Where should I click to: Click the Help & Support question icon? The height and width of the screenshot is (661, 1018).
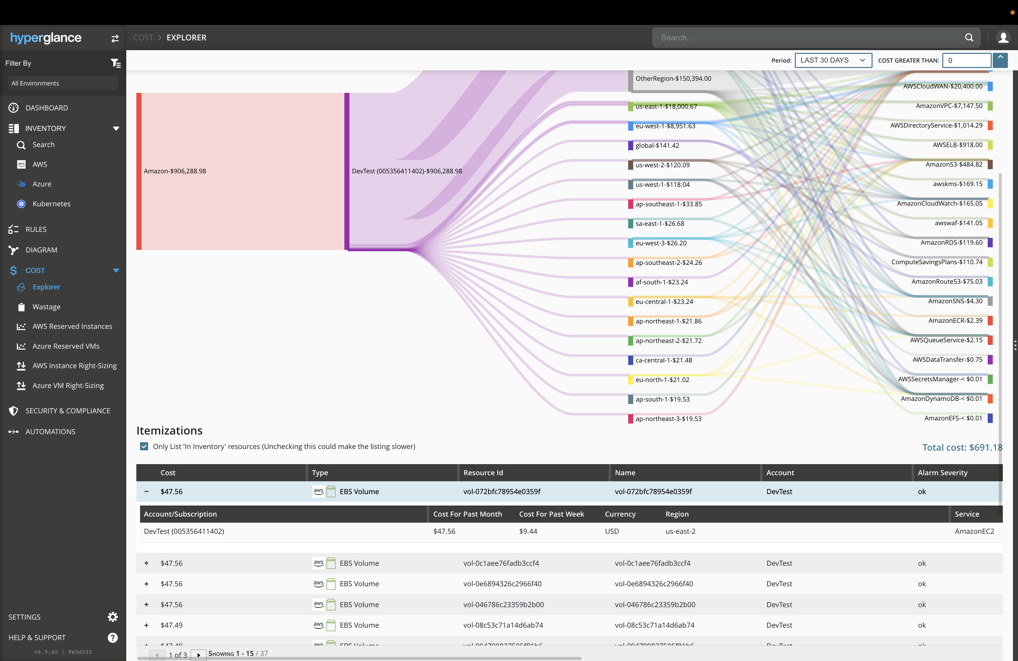(x=112, y=637)
